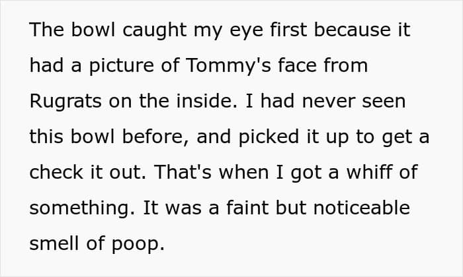Click the word "something." in the text
463x277 pixels.
click(83, 208)
